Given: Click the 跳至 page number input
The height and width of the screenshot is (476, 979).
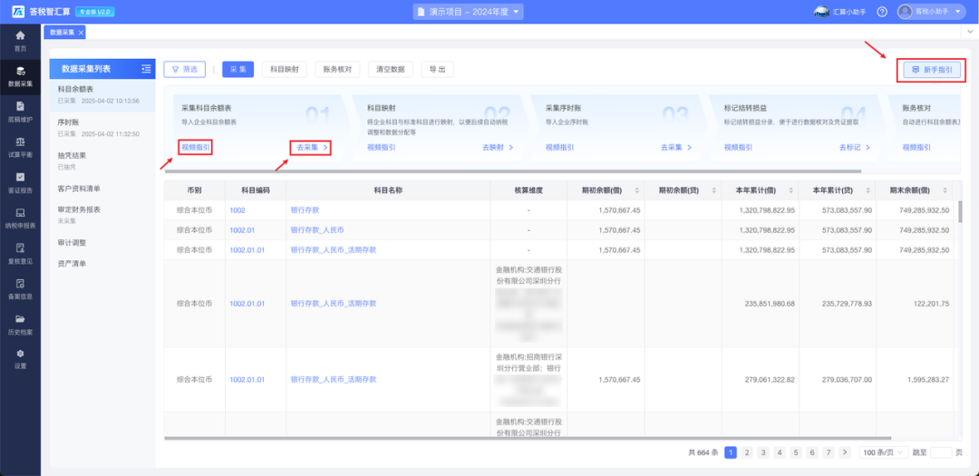Looking at the screenshot, I should click(x=941, y=452).
